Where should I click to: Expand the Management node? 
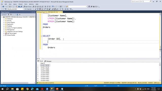click(x=4, y=30)
